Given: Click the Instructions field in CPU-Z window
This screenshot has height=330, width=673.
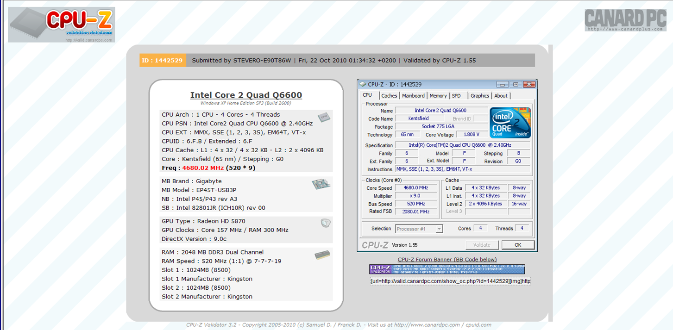Looking at the screenshot, I should [463, 169].
